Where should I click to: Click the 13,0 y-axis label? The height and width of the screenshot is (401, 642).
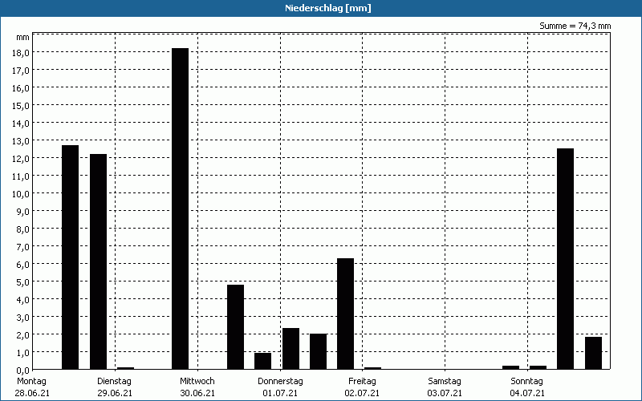[x=21, y=141]
